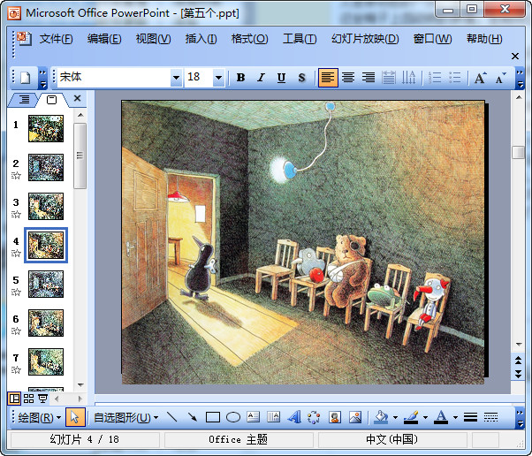The width and height of the screenshot is (532, 456).
Task: Toggle text Shadow formatting
Action: point(301,78)
